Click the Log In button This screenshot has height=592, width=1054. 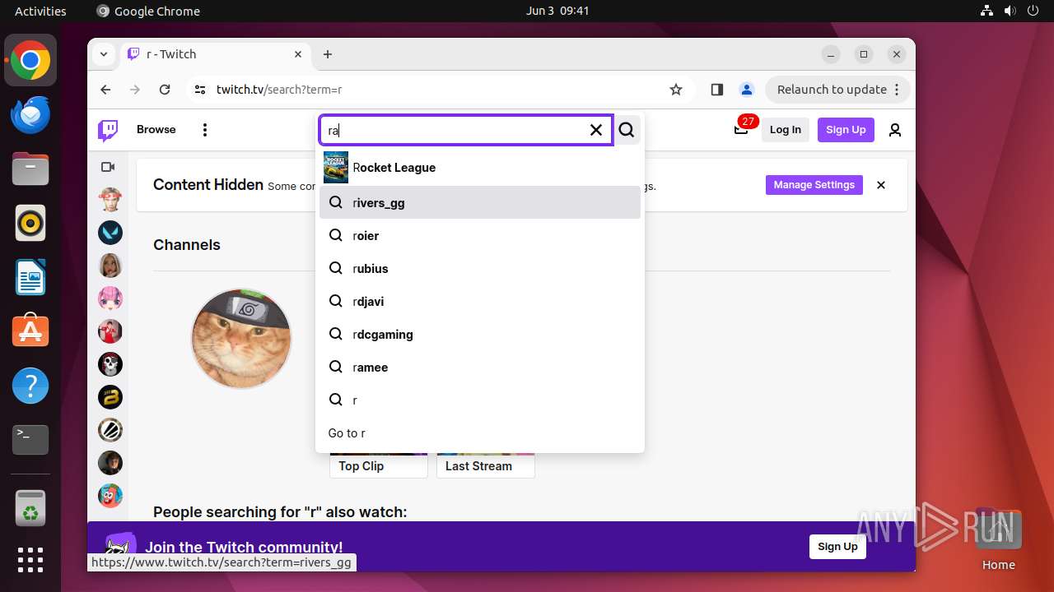[x=786, y=130]
